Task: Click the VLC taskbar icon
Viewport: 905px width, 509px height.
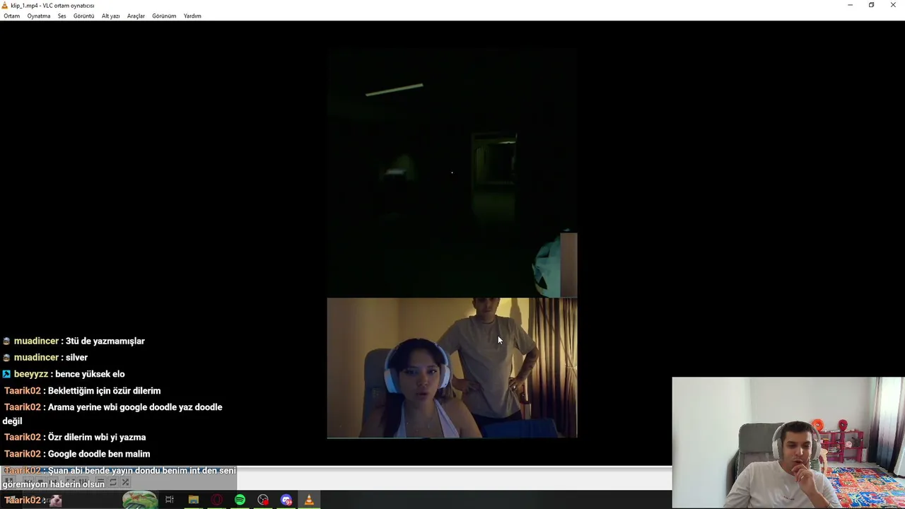Action: click(309, 501)
